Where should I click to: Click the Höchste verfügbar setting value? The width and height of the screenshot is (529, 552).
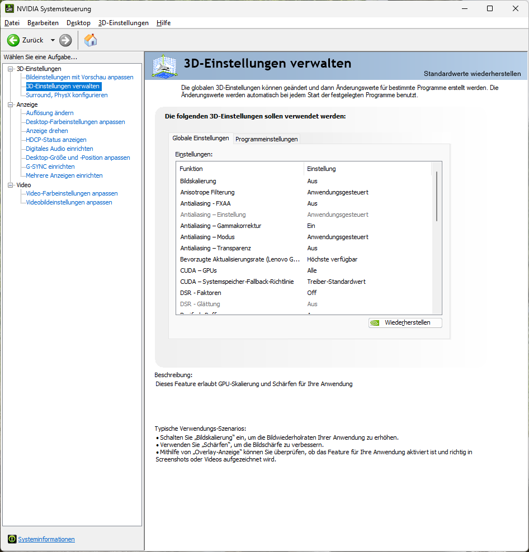pos(332,259)
